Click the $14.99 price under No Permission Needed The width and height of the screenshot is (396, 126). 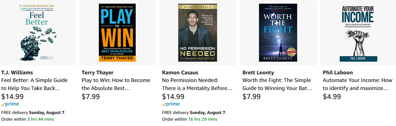[x=173, y=97]
